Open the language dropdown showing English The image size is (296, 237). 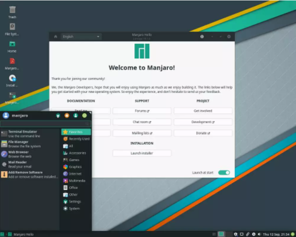[x=81, y=37]
